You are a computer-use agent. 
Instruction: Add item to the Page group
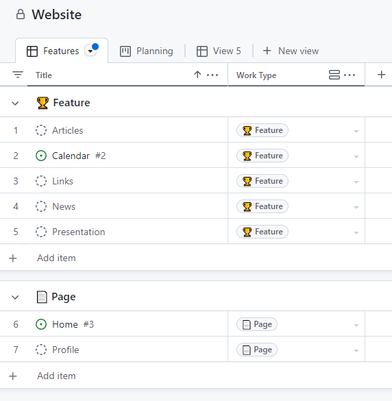point(56,376)
